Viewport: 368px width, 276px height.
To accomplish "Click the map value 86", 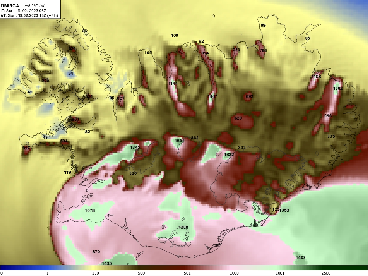I will pyautogui.click(x=85, y=31).
